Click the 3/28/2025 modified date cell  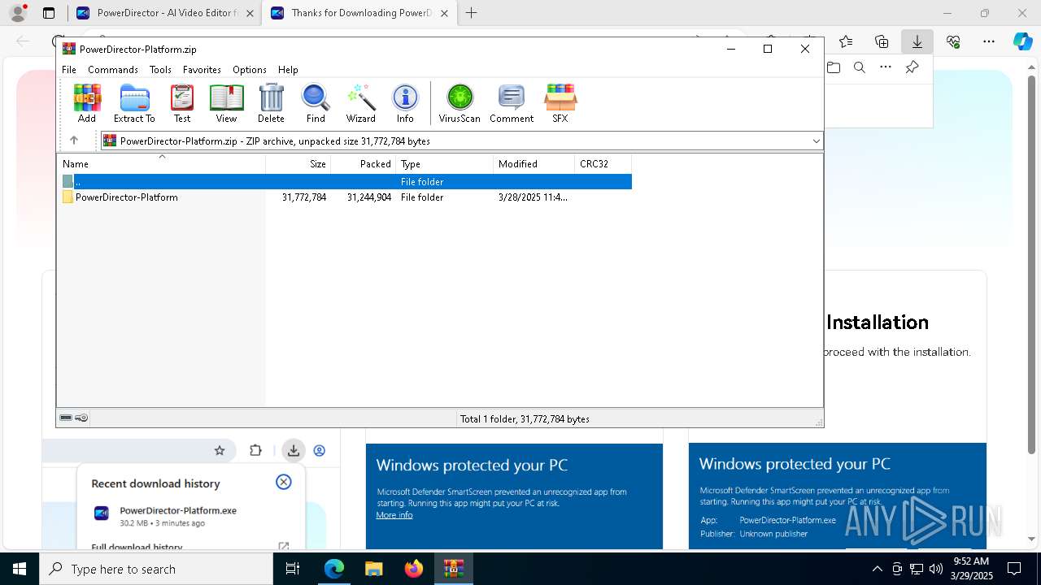[x=533, y=197]
